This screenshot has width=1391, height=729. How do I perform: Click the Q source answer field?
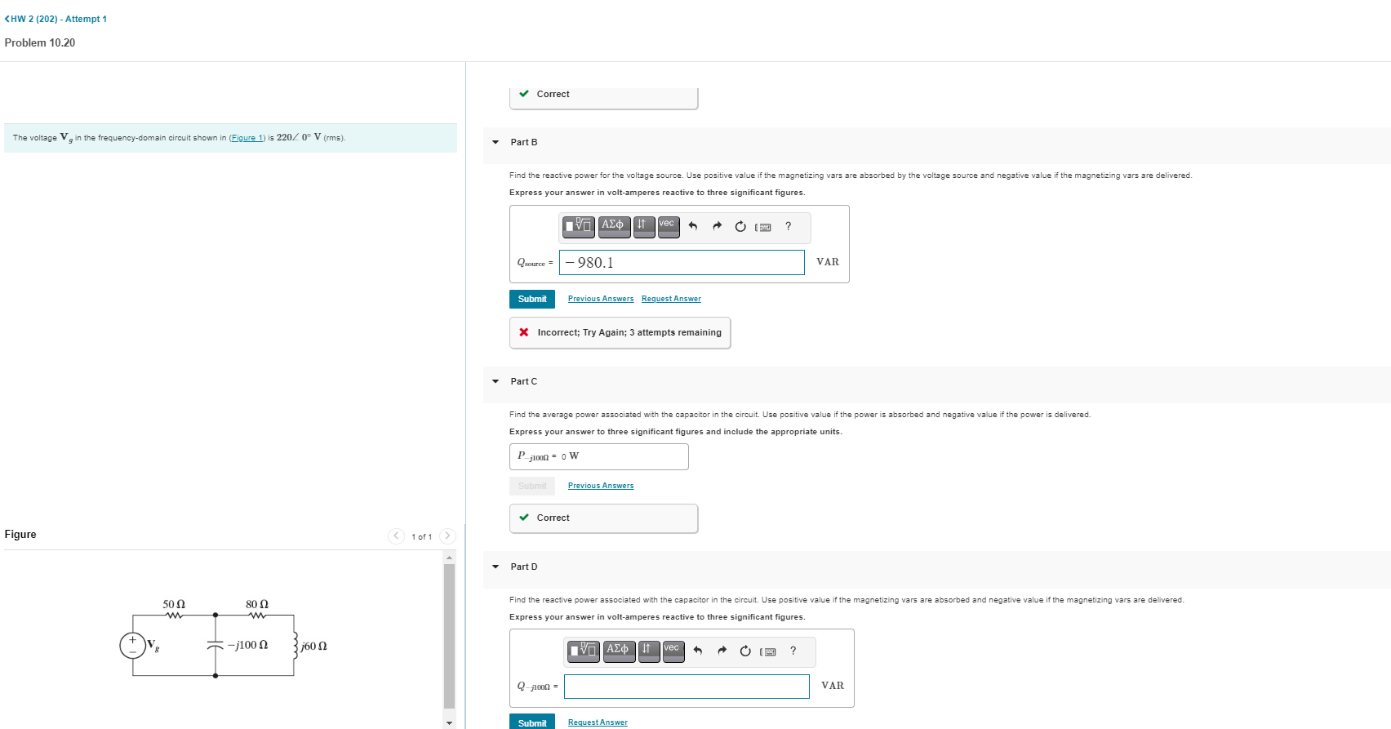click(x=682, y=262)
